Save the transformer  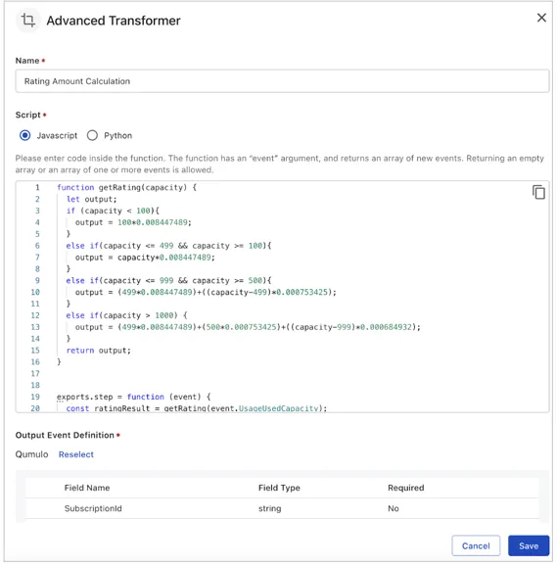click(529, 545)
